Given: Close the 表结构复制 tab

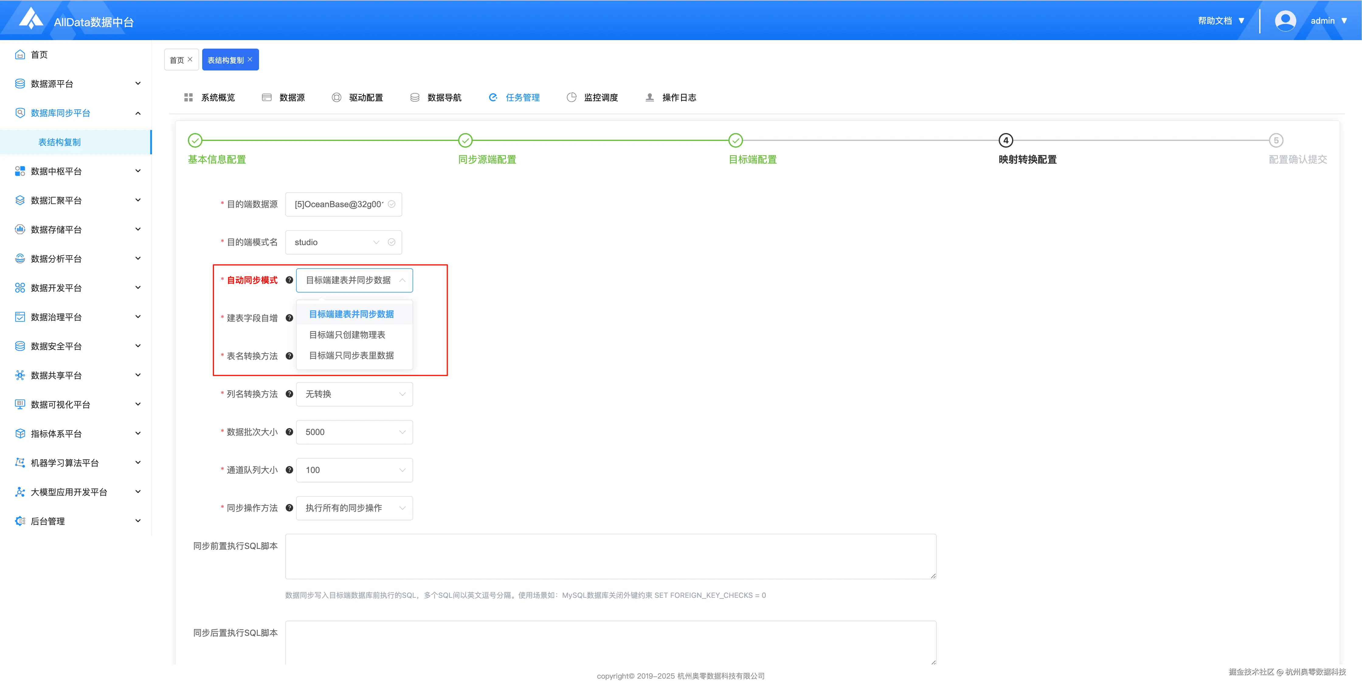Looking at the screenshot, I should [250, 60].
